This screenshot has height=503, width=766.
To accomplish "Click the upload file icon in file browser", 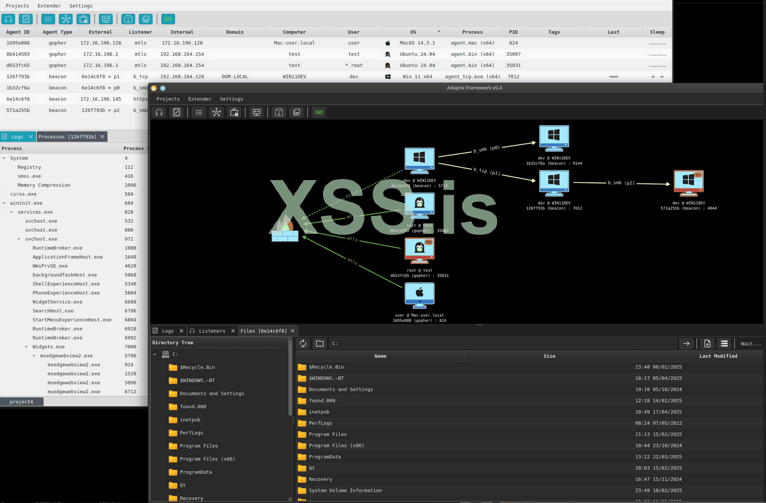I will (x=707, y=344).
